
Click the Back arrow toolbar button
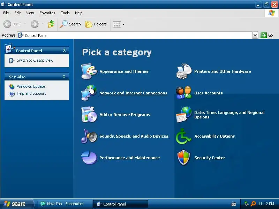(x=12, y=24)
